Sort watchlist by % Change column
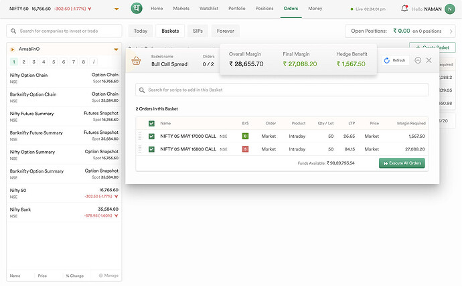The image size is (462, 291). [x=75, y=276]
